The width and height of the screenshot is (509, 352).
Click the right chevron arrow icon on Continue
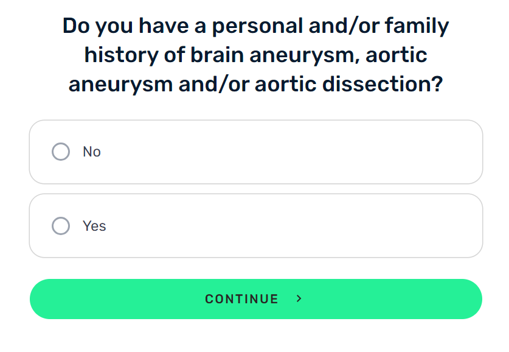pyautogui.click(x=299, y=298)
